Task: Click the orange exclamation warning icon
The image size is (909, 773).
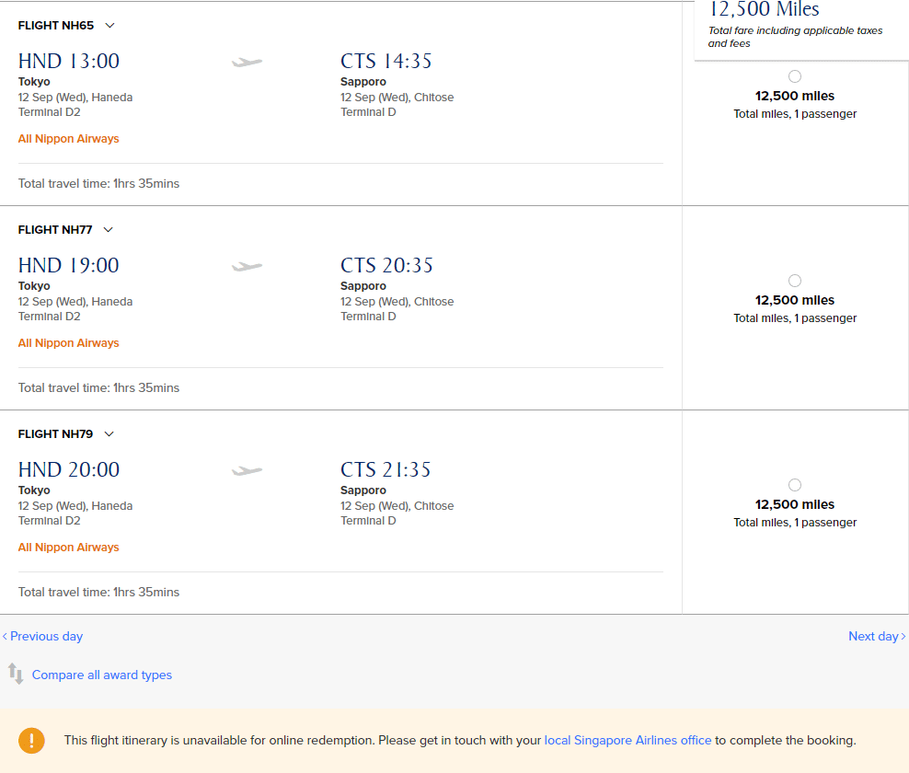Action: coord(31,741)
